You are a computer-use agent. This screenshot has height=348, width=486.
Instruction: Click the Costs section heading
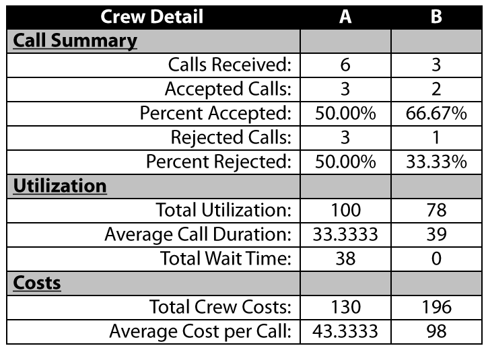[37, 283]
